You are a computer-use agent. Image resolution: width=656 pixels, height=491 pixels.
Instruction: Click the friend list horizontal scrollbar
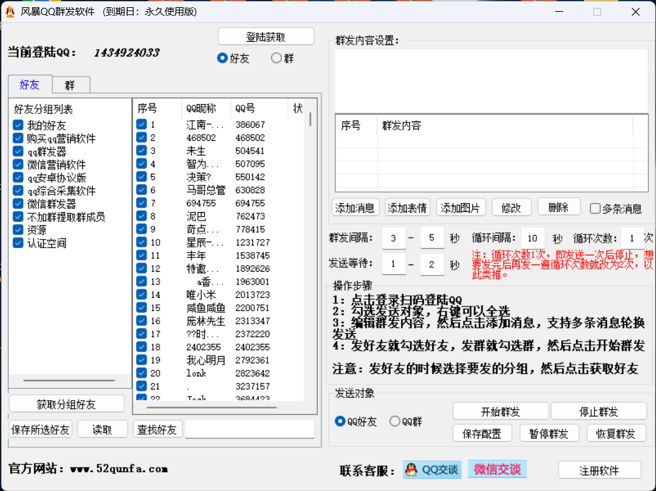212,407
